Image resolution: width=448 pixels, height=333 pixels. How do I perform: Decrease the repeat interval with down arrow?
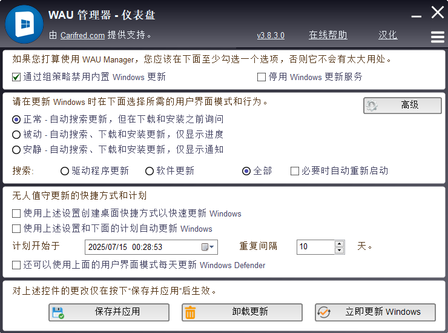click(340, 251)
